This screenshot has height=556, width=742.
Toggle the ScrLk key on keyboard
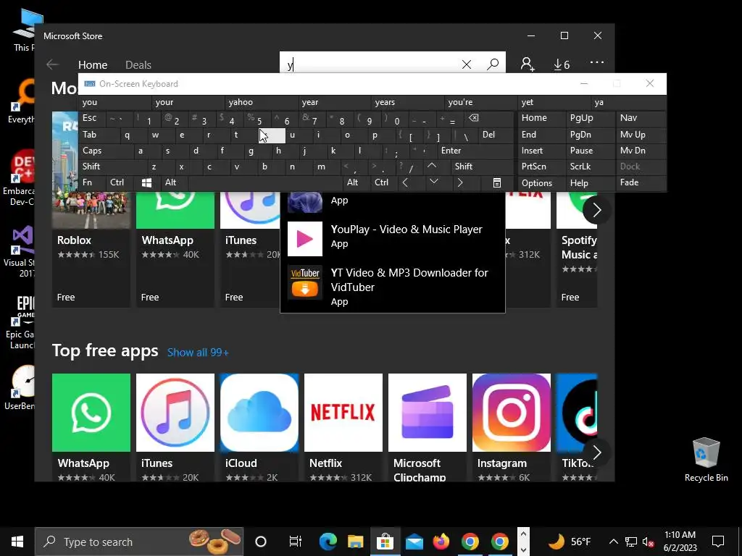(x=590, y=167)
